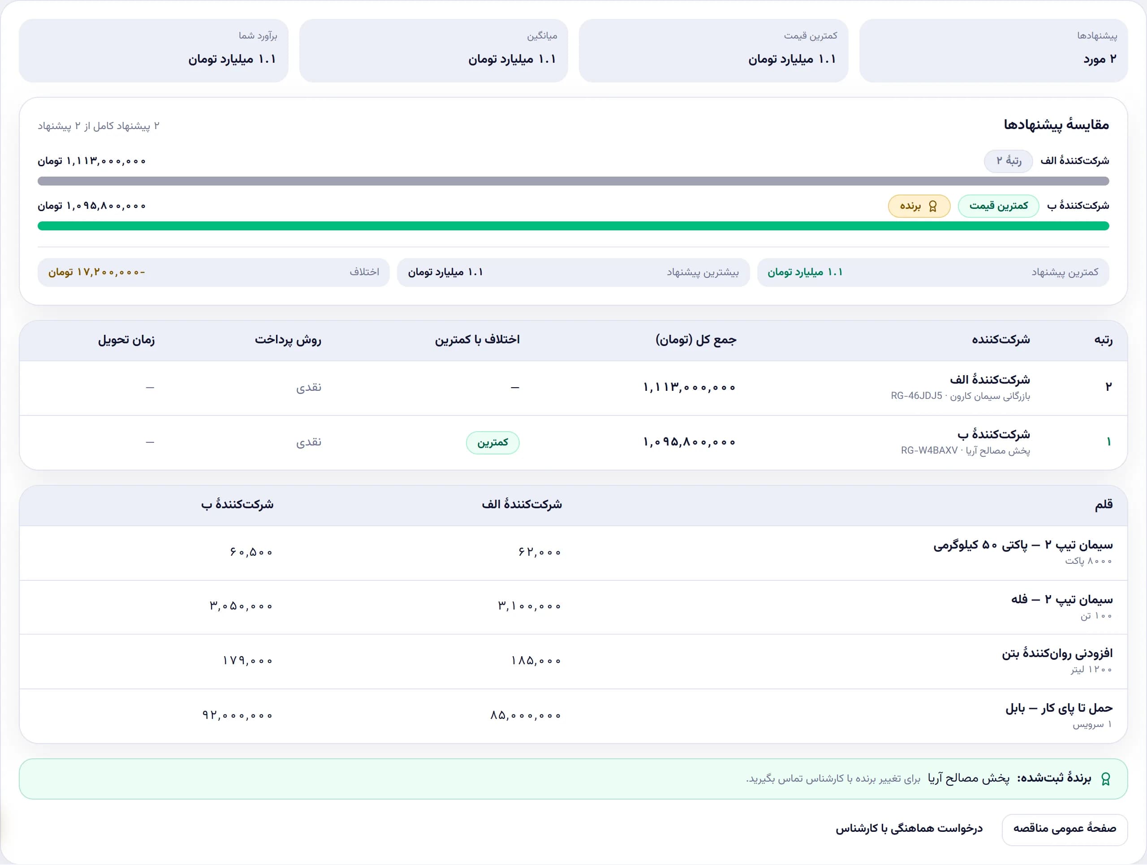Click the ۸۰۰۰ پاکت quantity

pyautogui.click(x=1088, y=561)
